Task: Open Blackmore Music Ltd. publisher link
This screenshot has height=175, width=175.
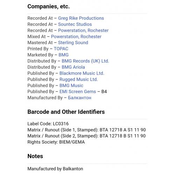Action: click(82, 73)
